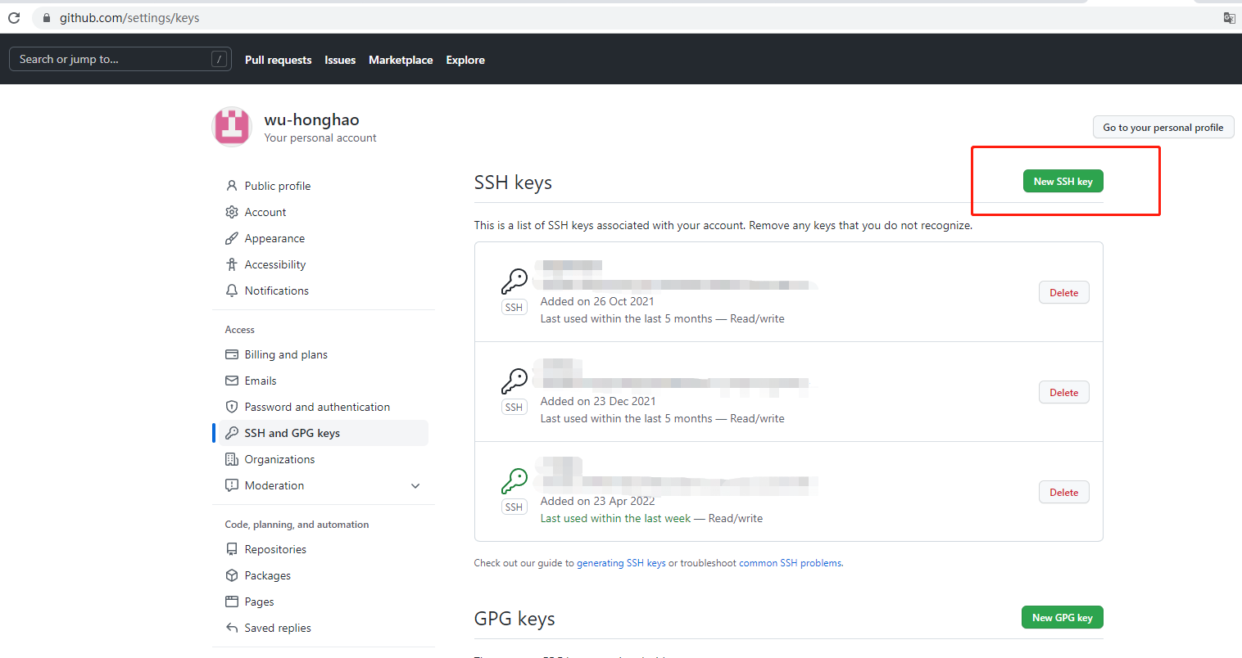Image resolution: width=1242 pixels, height=658 pixels.
Task: Click key icon of 26 Oct 2021 entry
Action: [514, 282]
